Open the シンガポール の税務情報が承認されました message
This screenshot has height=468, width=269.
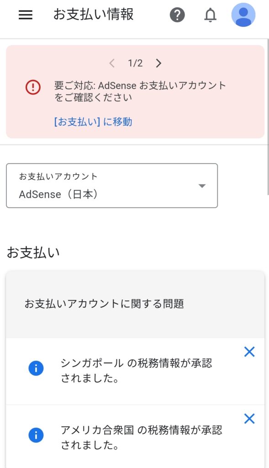(x=136, y=370)
